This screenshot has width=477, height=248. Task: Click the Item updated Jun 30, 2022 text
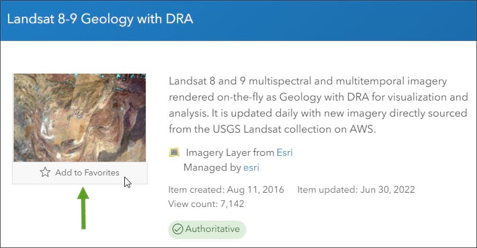(x=356, y=190)
